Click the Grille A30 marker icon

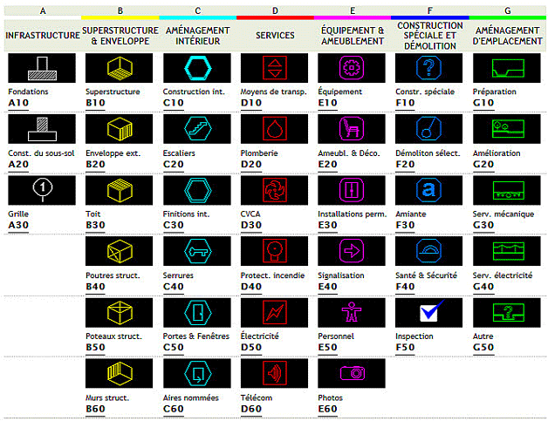(x=43, y=190)
